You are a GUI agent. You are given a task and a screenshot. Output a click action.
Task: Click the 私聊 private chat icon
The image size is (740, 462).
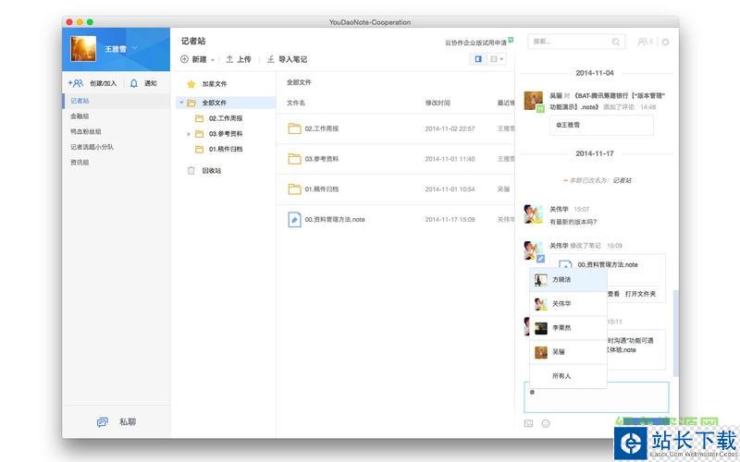point(103,421)
